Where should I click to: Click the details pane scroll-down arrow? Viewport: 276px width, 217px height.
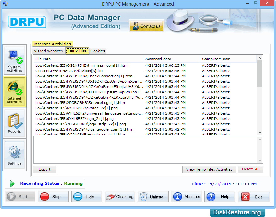point(260,161)
